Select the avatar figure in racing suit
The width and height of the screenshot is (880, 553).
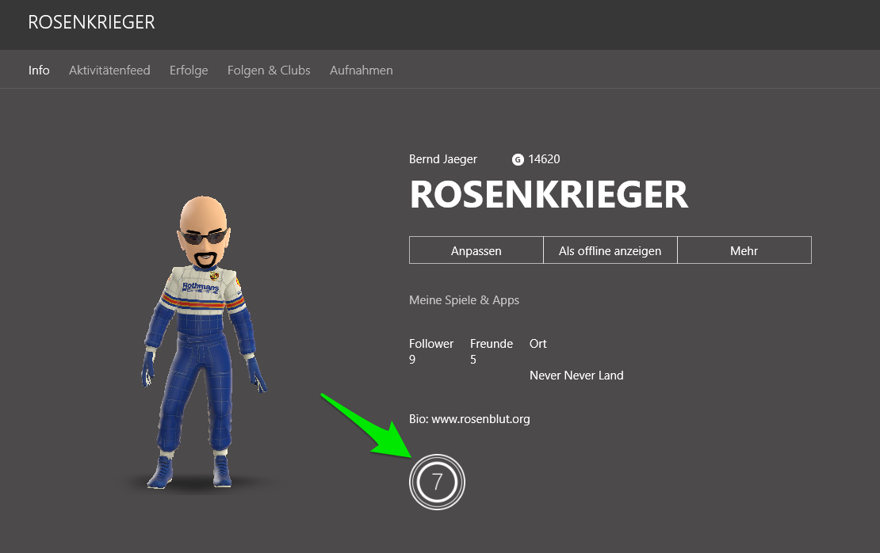(x=205, y=342)
